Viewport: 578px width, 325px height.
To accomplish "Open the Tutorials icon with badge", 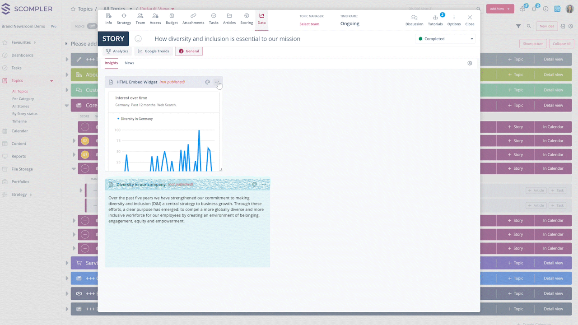I will 435,18.
